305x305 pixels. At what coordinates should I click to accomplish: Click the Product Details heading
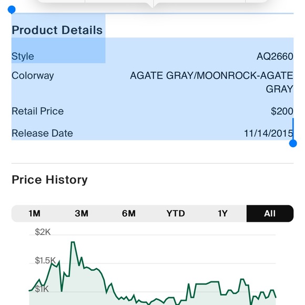(57, 30)
